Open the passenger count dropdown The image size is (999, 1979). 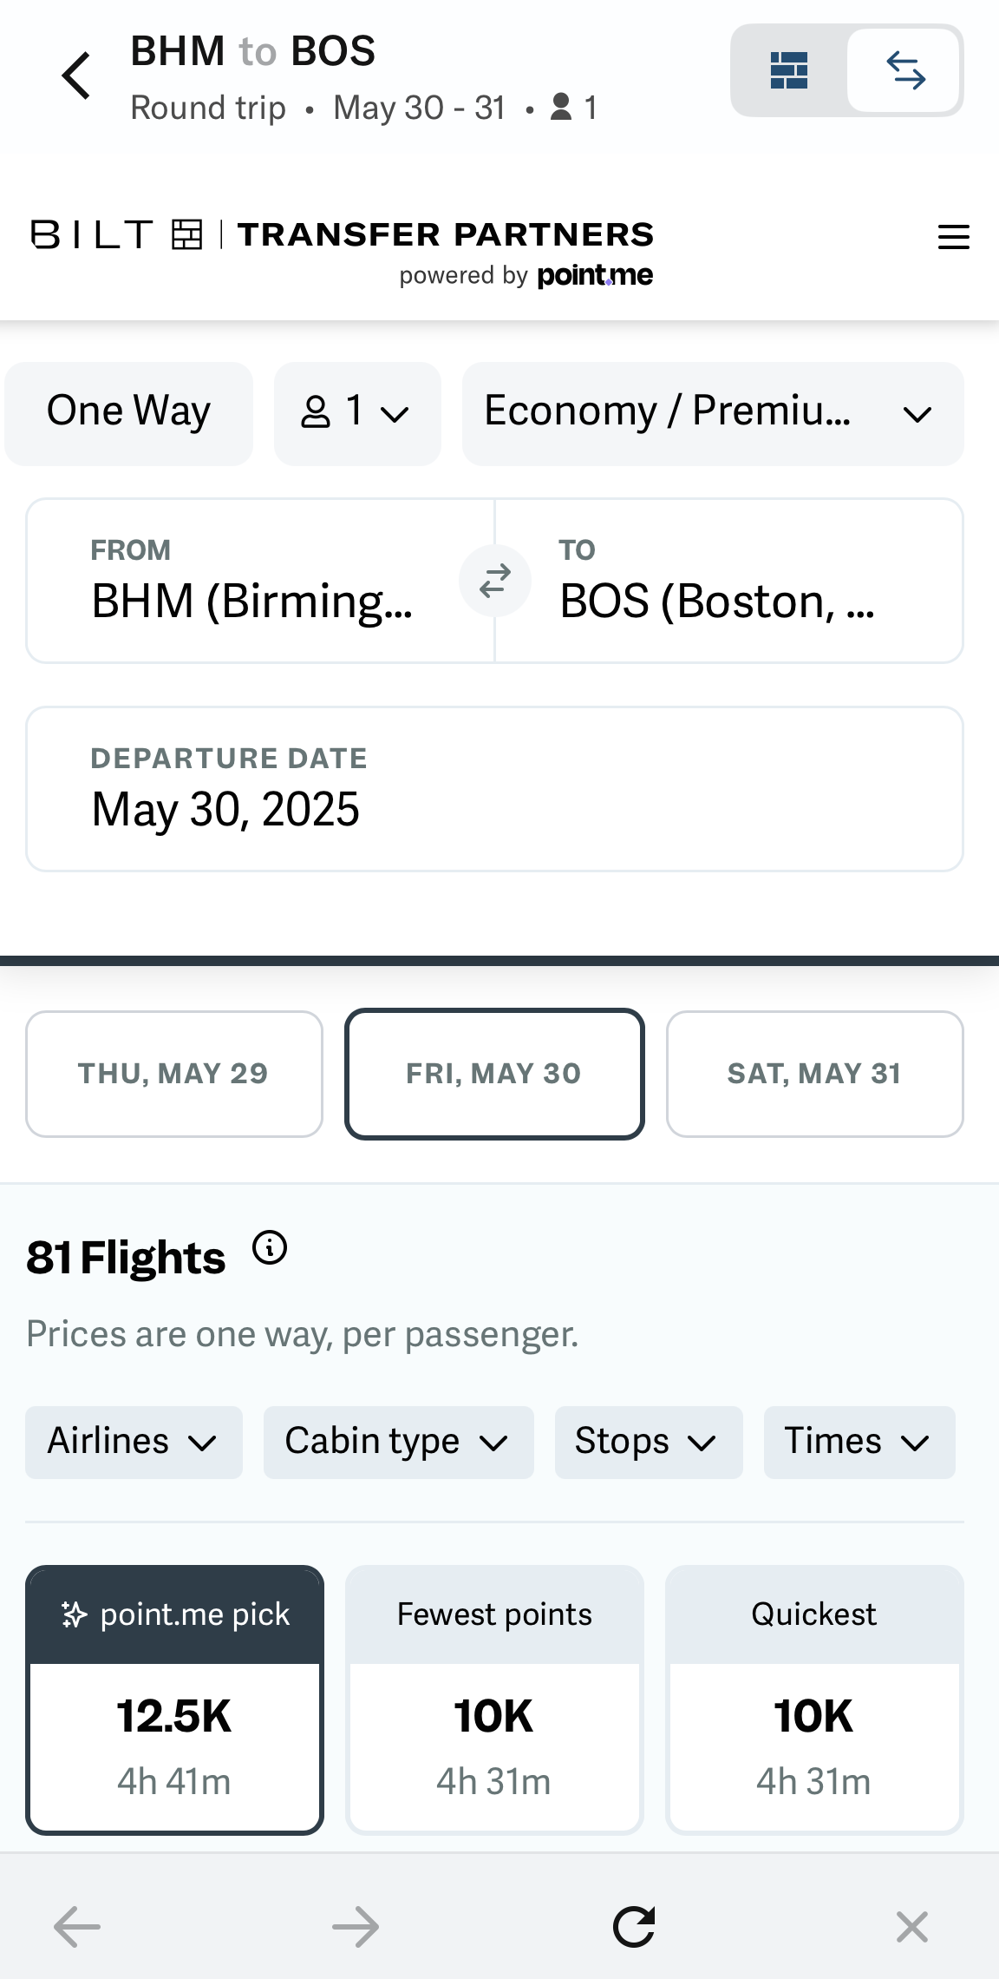(x=357, y=413)
